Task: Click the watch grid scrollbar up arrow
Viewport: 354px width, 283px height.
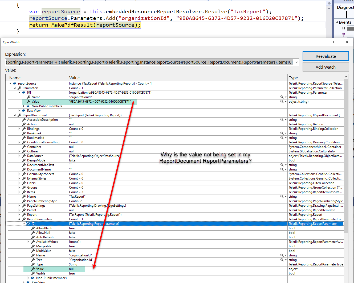Action: tap(346, 77)
